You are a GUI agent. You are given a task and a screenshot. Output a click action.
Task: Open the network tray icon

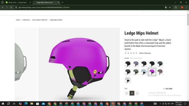tap(166, 104)
